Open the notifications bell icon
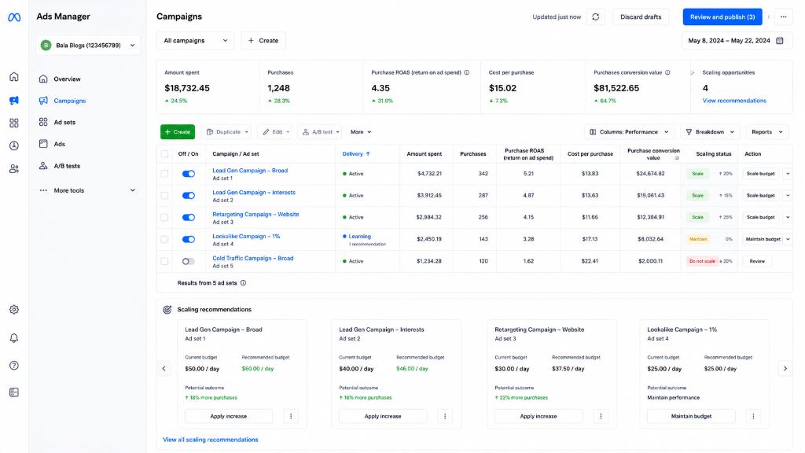805x453 pixels. click(x=14, y=338)
